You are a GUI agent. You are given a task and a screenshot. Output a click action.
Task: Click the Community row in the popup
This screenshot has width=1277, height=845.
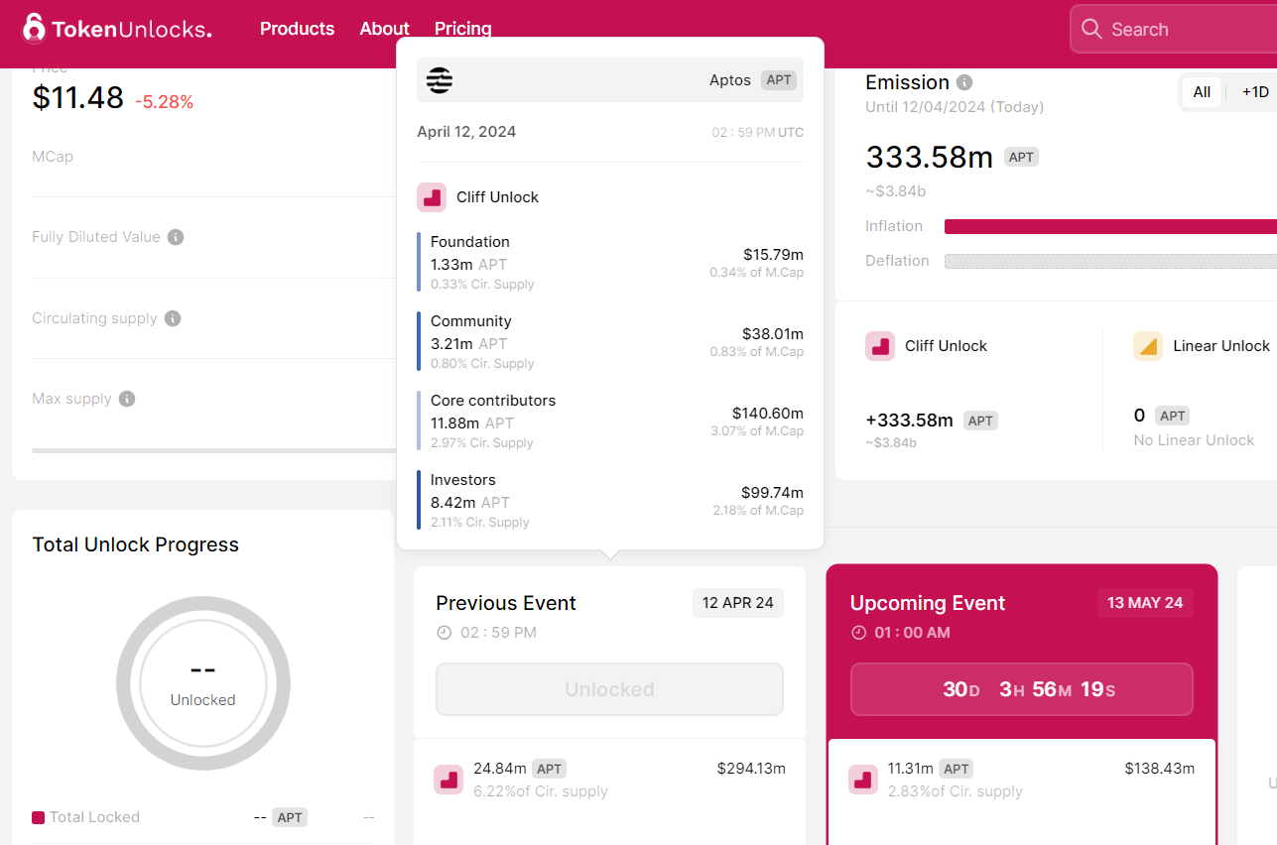(610, 341)
